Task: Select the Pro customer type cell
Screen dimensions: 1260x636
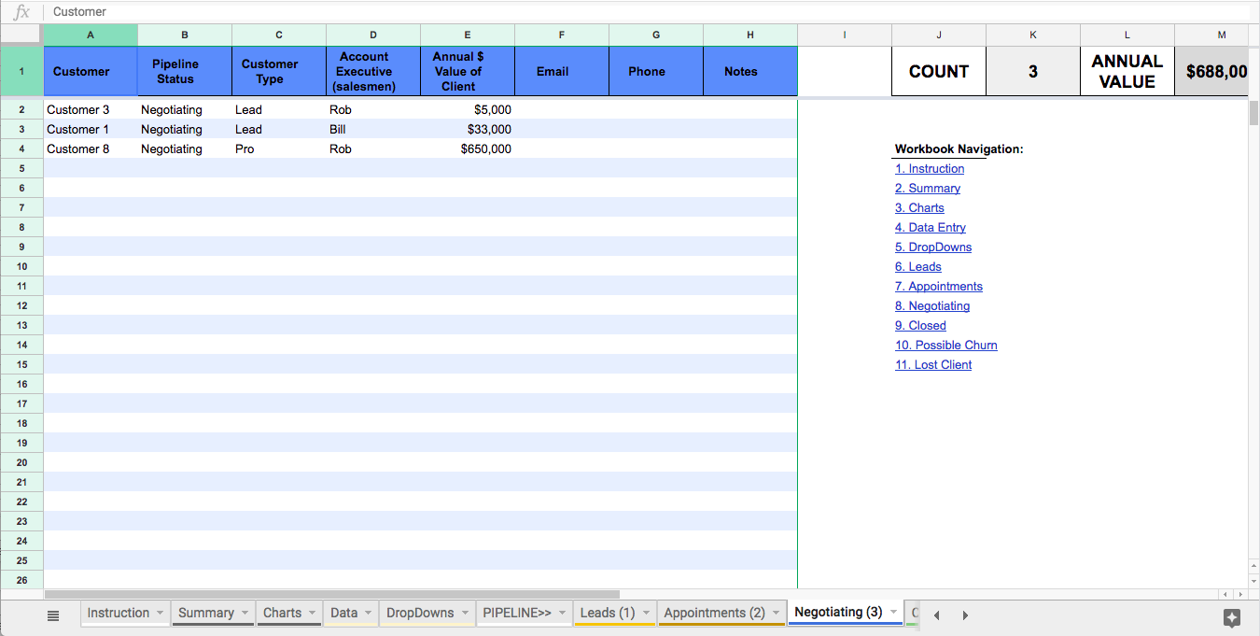Action: 279,149
